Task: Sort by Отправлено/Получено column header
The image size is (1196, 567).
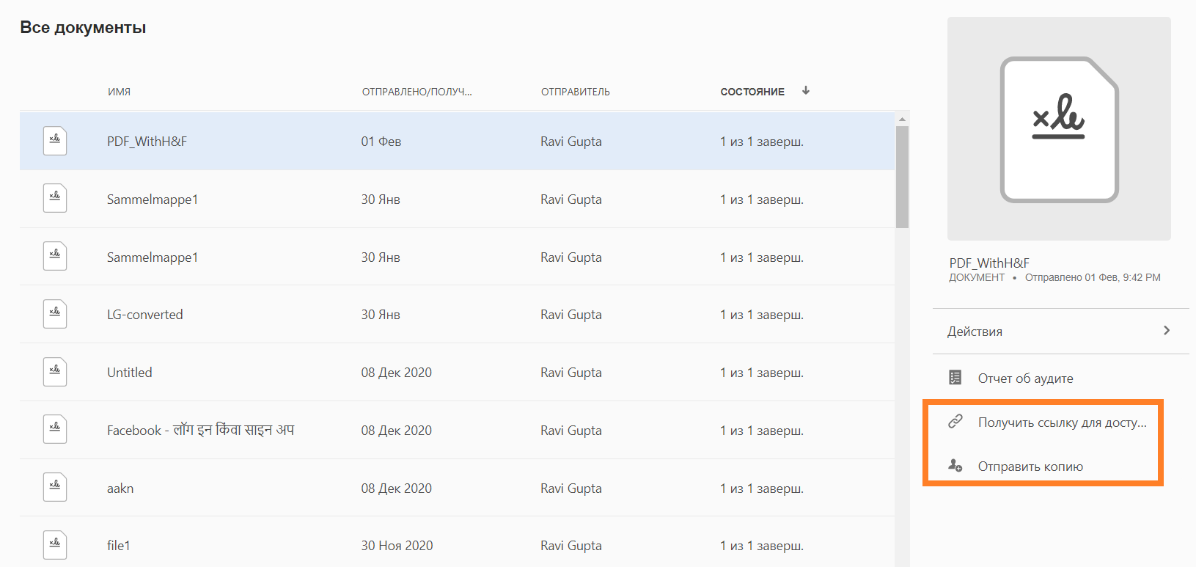Action: [417, 92]
